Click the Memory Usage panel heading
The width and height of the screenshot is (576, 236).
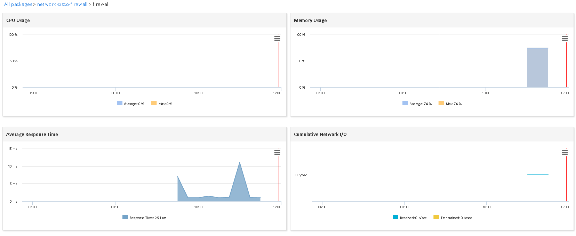(310, 21)
